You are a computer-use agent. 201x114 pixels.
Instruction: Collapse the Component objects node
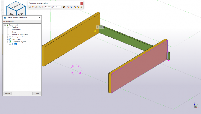coord(7,42)
